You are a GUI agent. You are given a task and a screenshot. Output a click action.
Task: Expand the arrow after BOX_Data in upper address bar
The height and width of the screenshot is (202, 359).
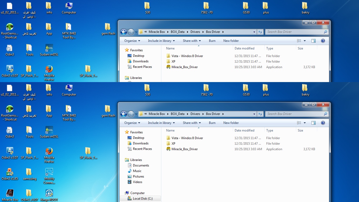(188, 32)
